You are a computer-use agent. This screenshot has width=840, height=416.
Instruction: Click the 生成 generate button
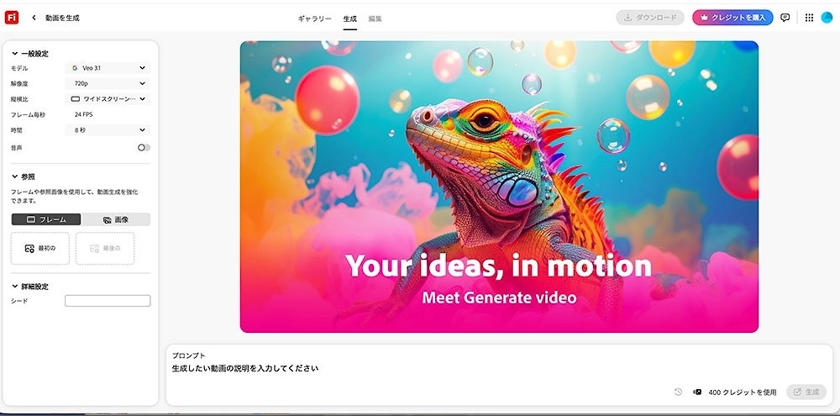tap(806, 392)
